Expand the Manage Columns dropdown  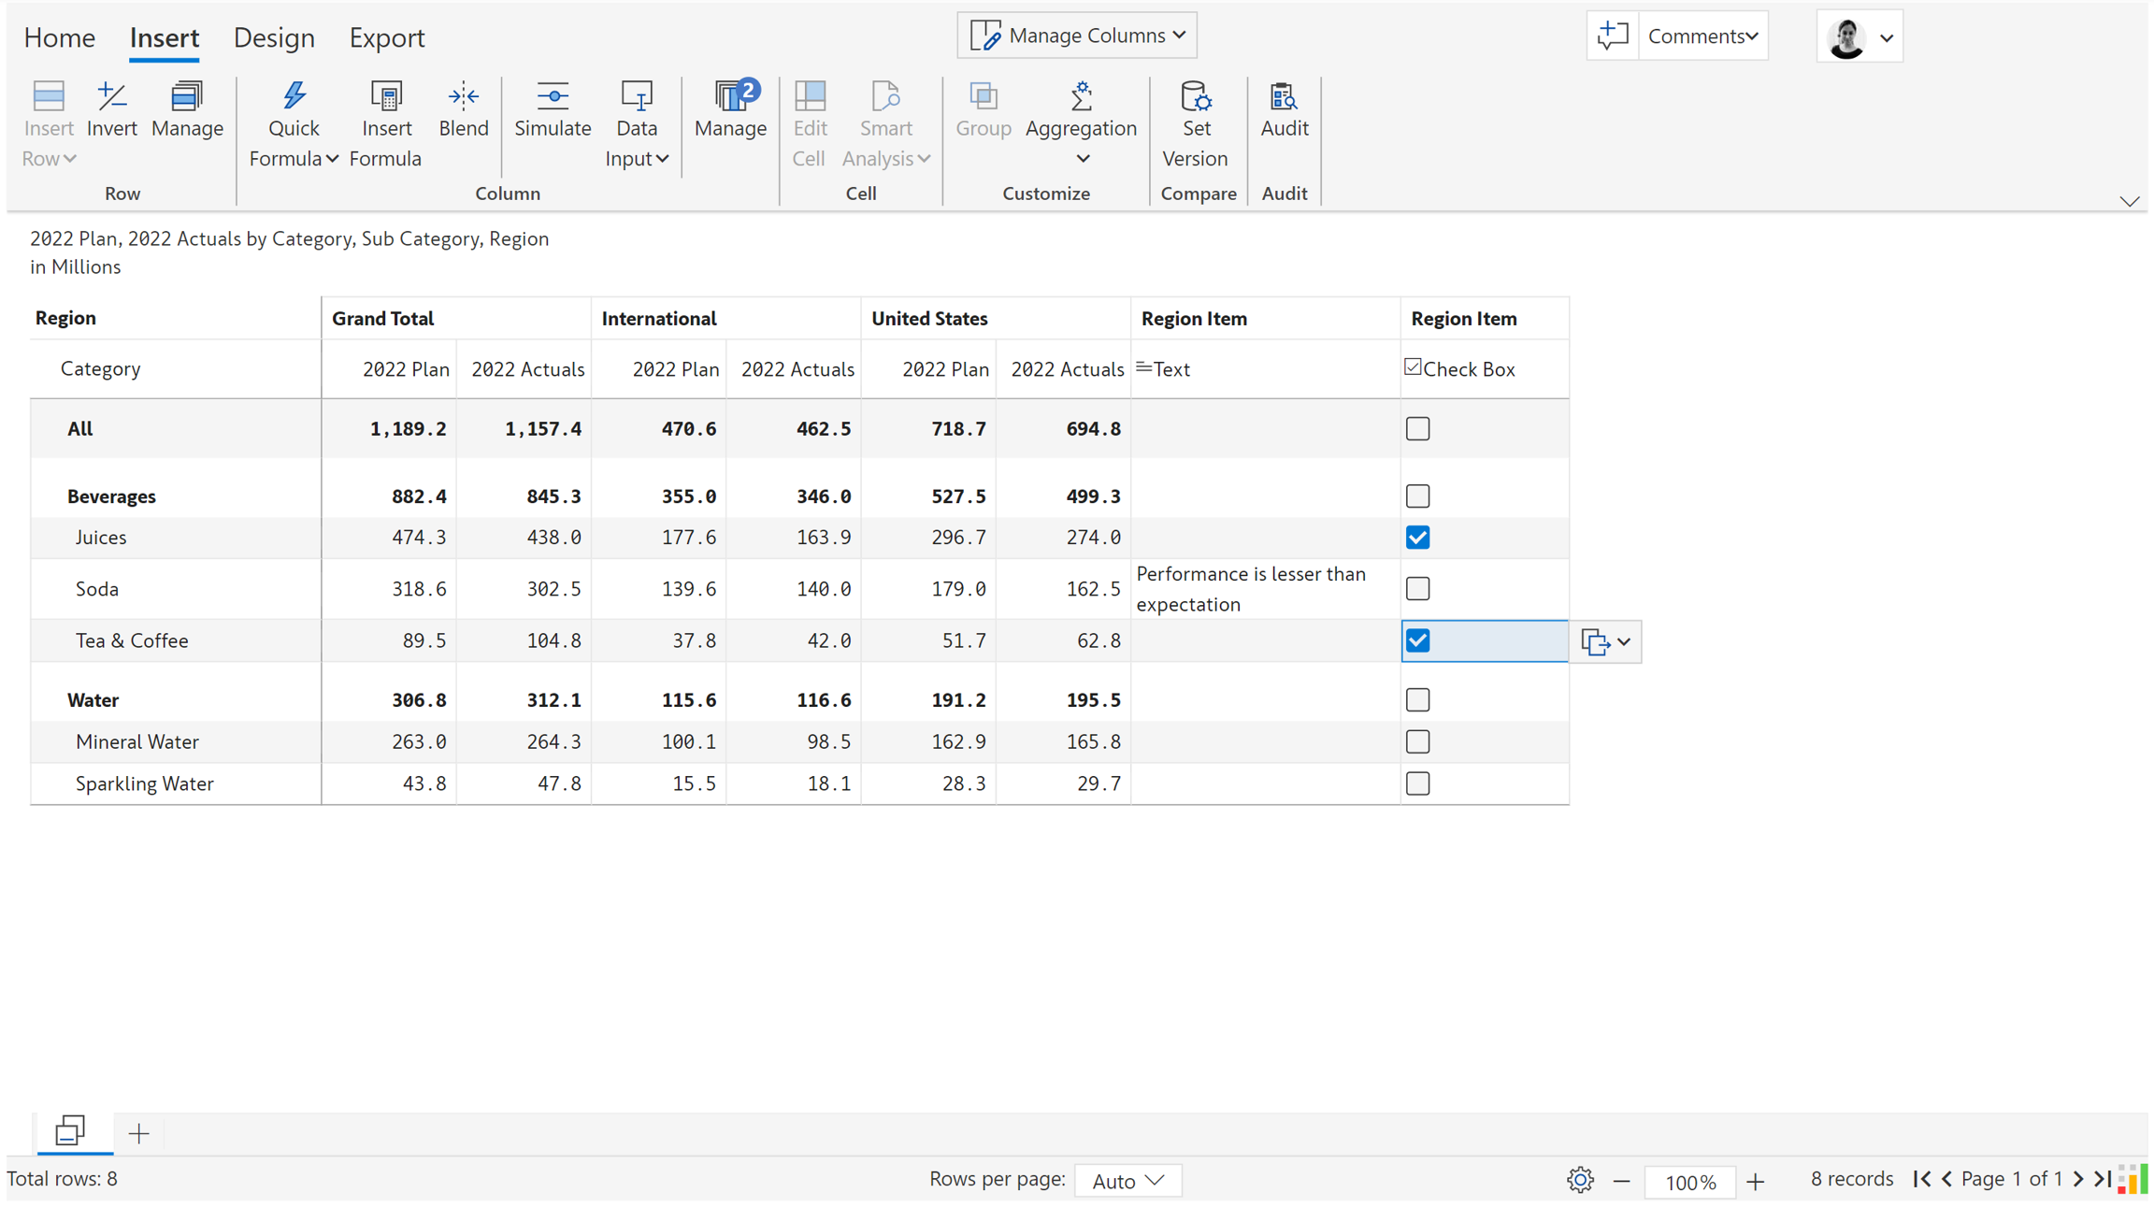[x=1077, y=36]
